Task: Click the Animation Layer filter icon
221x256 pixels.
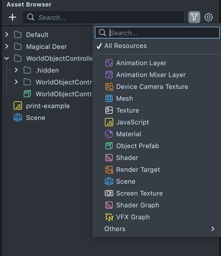Action: [109, 63]
